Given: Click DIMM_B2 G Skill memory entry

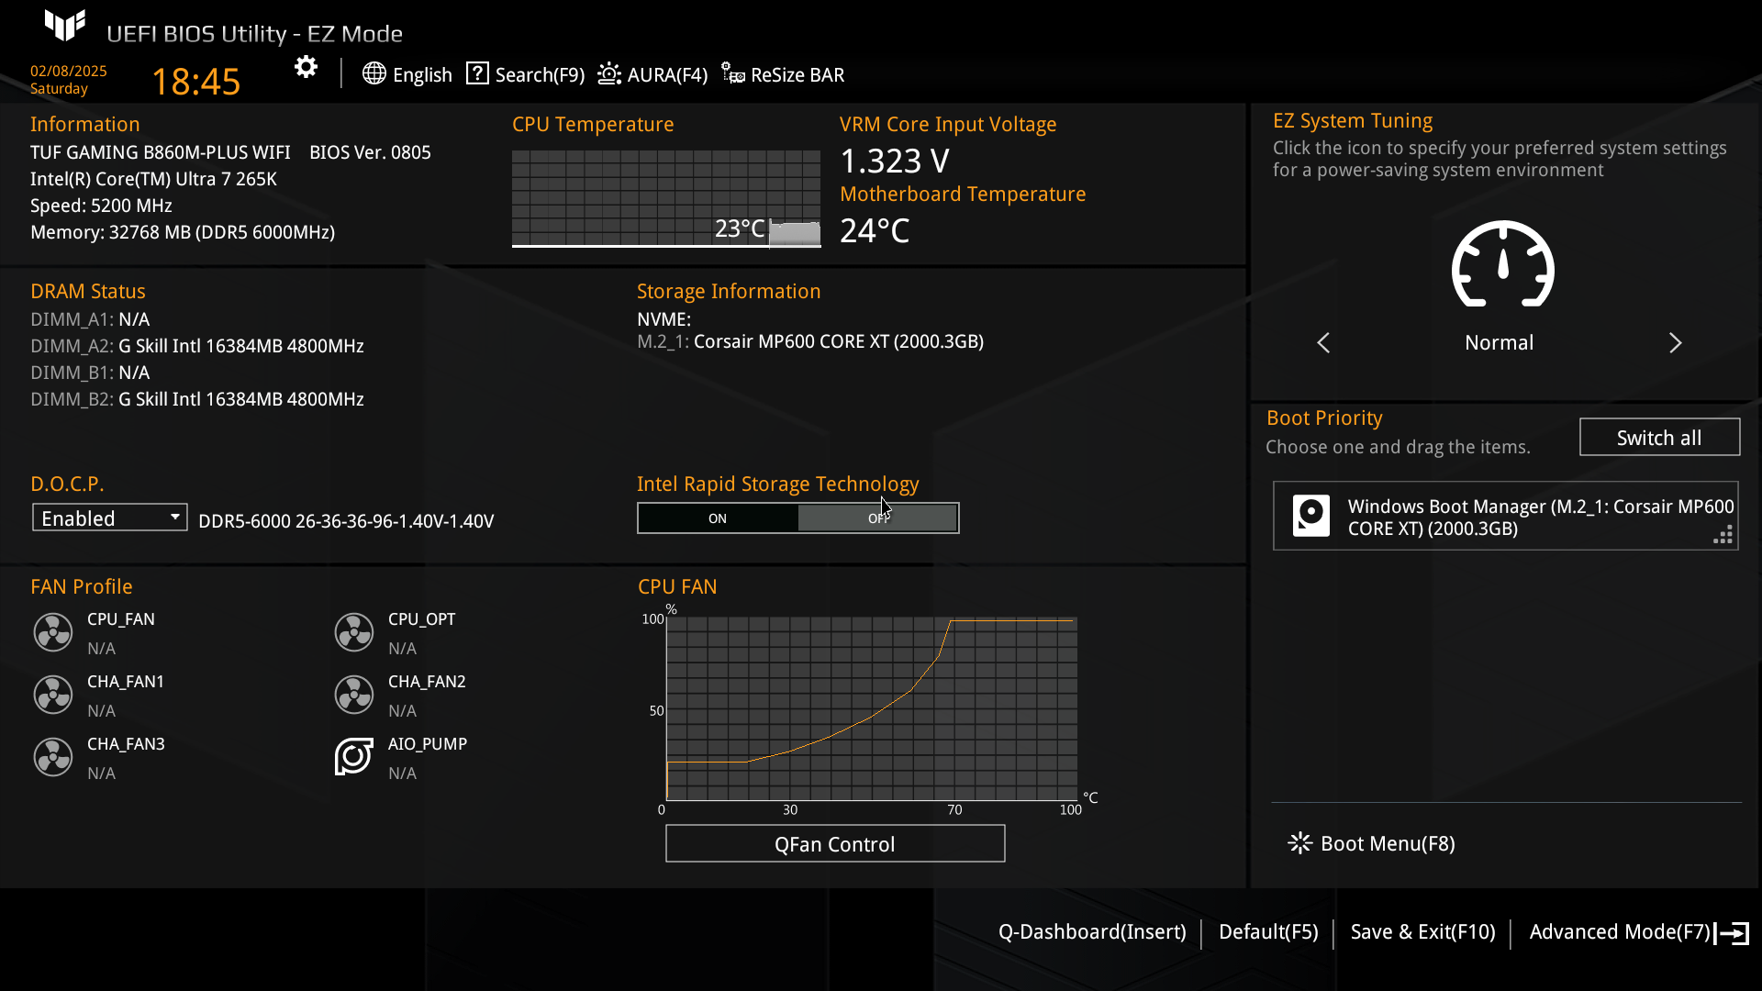Looking at the screenshot, I should [197, 399].
